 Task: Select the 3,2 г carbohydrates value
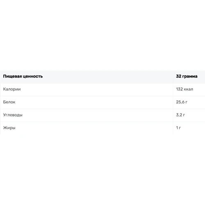[x=180, y=115]
